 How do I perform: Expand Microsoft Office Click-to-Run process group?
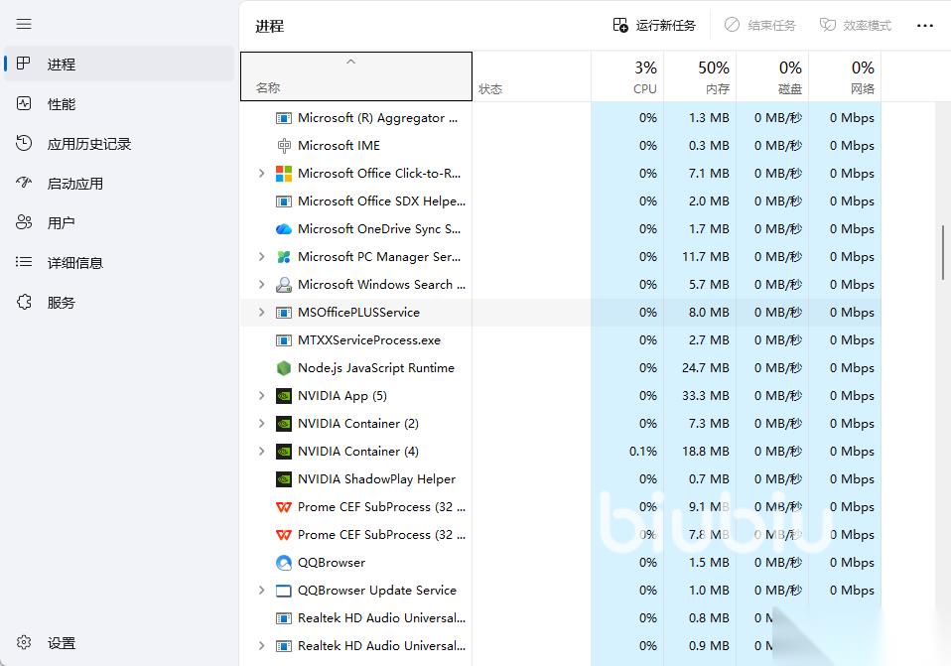click(x=261, y=174)
